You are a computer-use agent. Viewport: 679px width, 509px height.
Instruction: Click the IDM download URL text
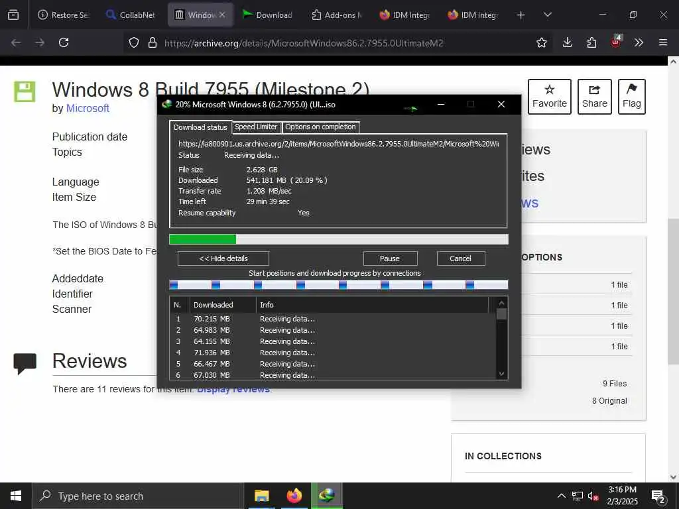pos(339,144)
